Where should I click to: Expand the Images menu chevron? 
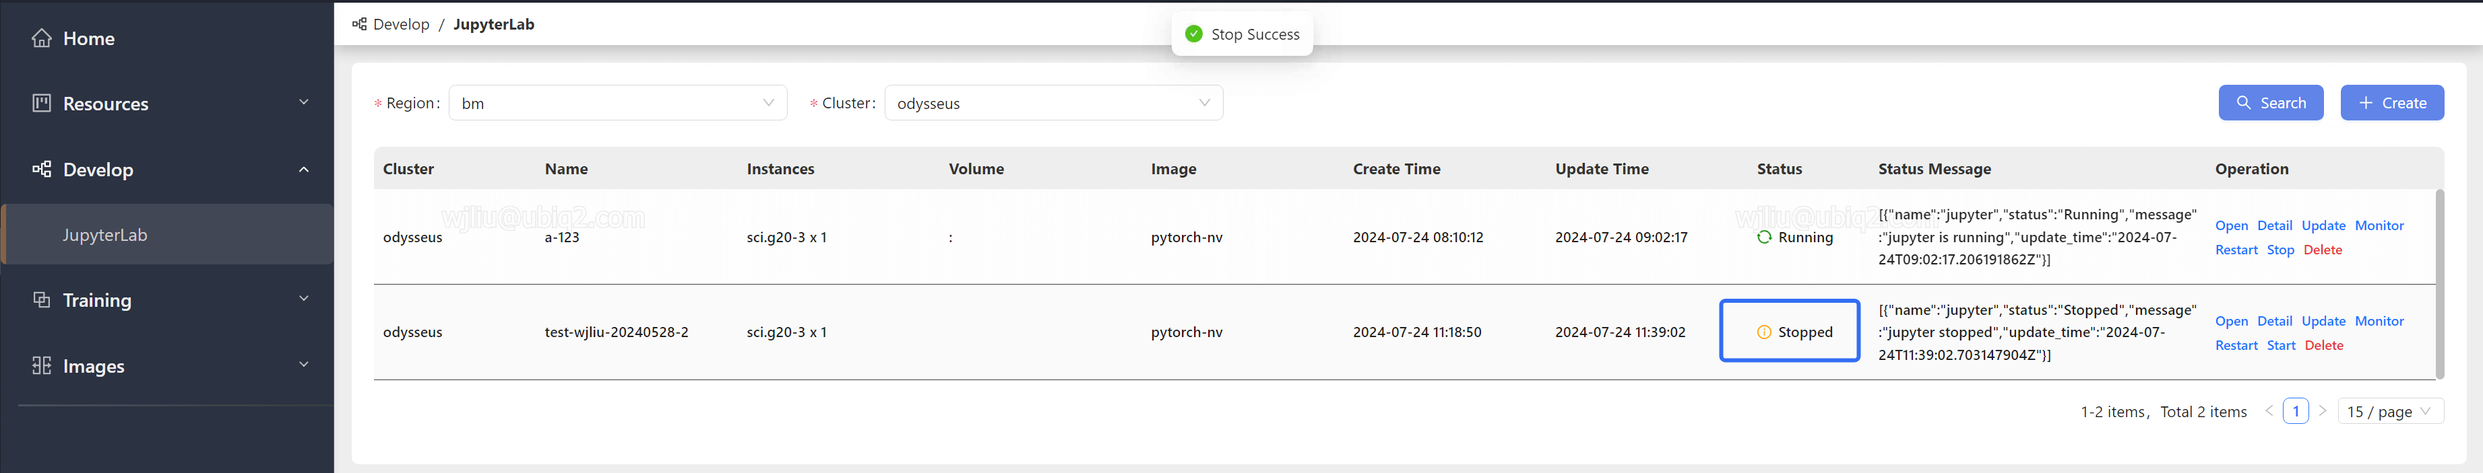pos(304,364)
